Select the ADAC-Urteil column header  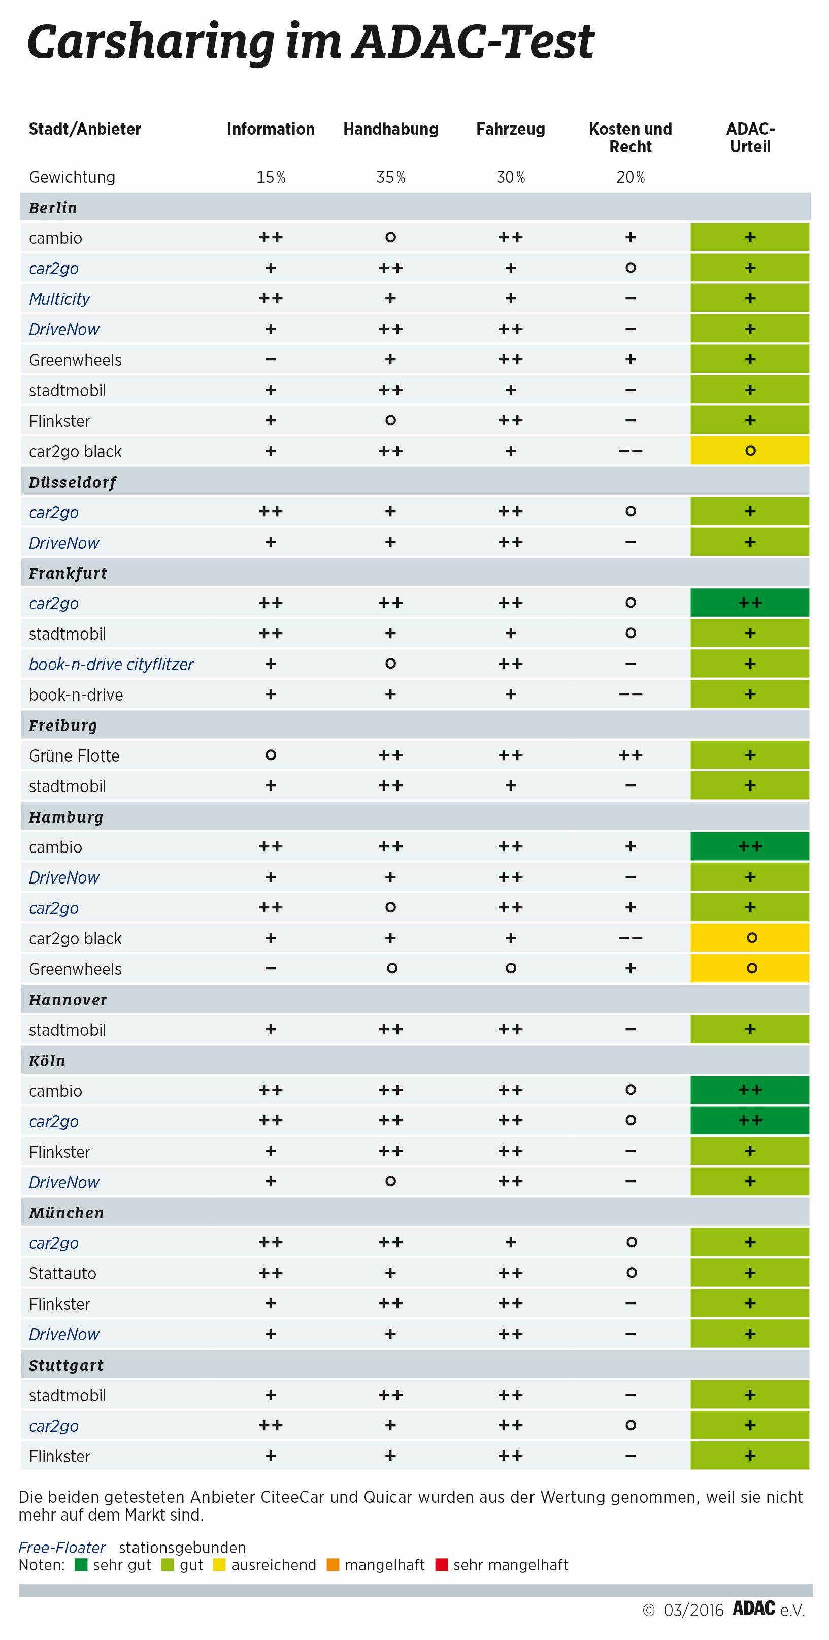[x=750, y=138]
